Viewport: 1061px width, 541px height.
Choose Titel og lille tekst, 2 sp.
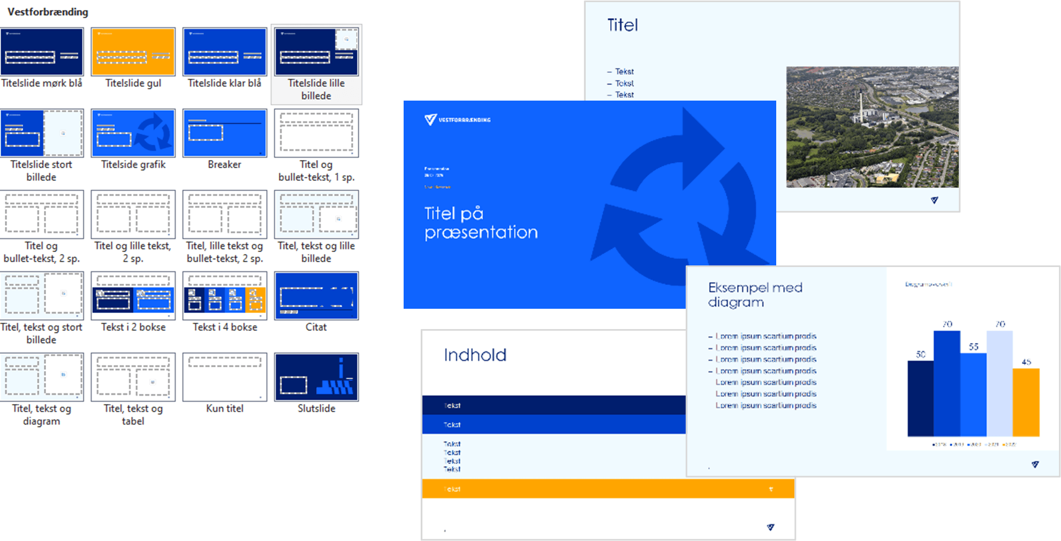click(133, 215)
